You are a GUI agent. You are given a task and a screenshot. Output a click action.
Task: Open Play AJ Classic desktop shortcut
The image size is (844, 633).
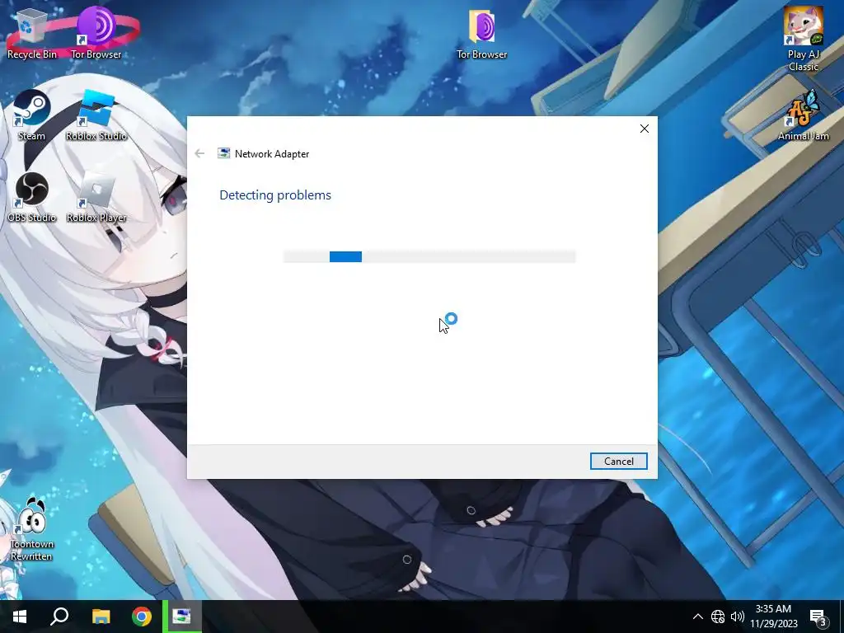803,39
